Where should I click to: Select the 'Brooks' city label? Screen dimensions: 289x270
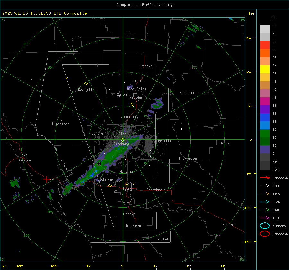tap(228, 225)
